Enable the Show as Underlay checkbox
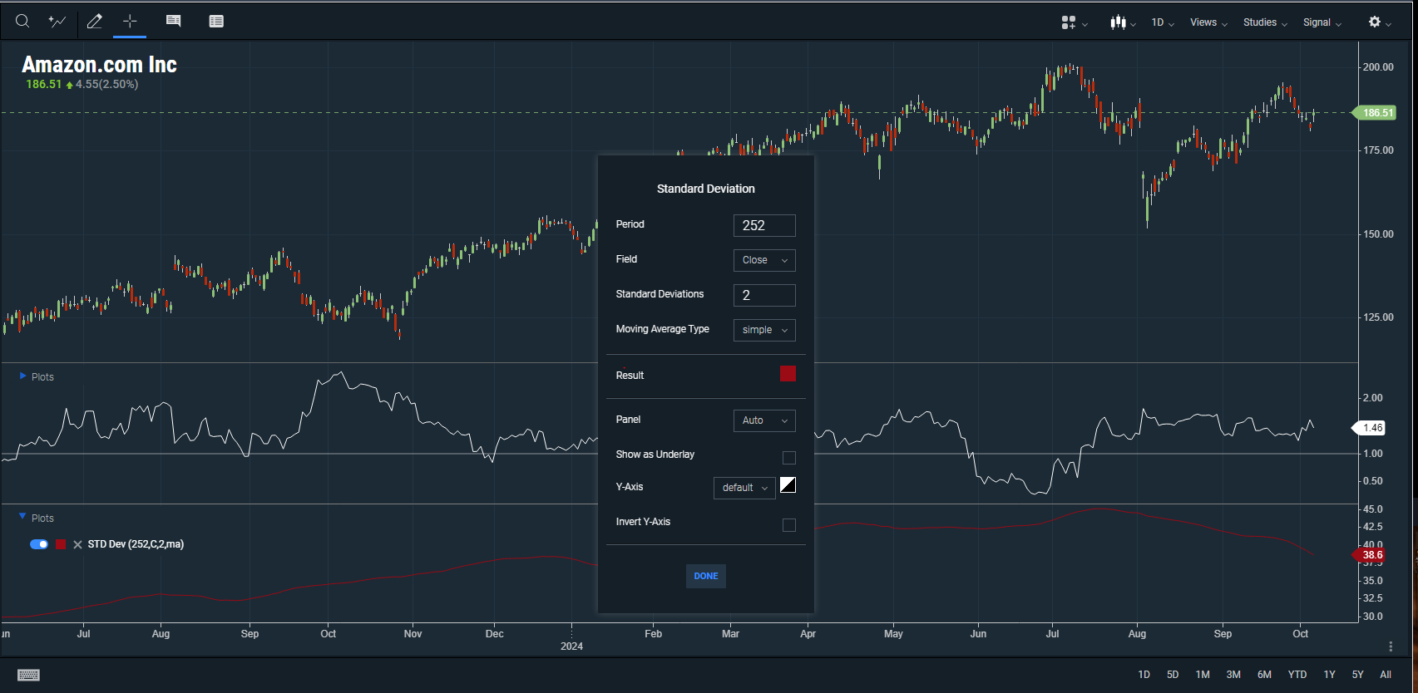The image size is (1418, 693). pos(788,458)
